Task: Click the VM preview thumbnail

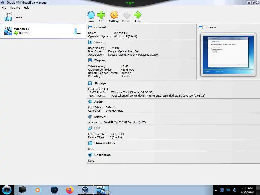Action: pos(228,55)
